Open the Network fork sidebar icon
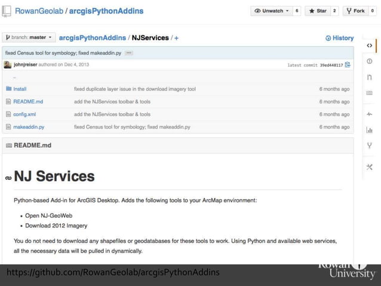The height and width of the screenshot is (286, 381). click(x=369, y=145)
